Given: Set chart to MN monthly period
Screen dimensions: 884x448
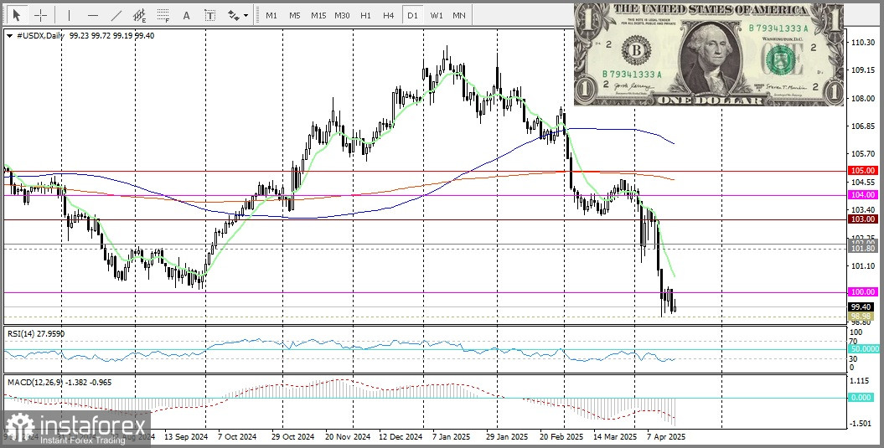Looking at the screenshot, I should 459,15.
